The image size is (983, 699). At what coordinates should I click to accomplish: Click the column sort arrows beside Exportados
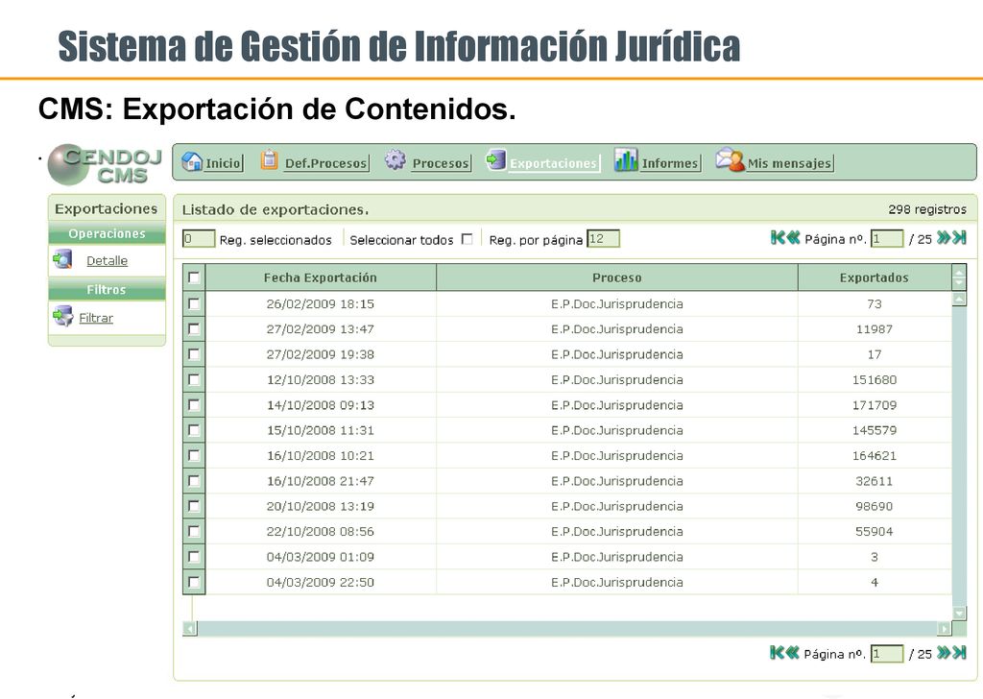point(959,277)
